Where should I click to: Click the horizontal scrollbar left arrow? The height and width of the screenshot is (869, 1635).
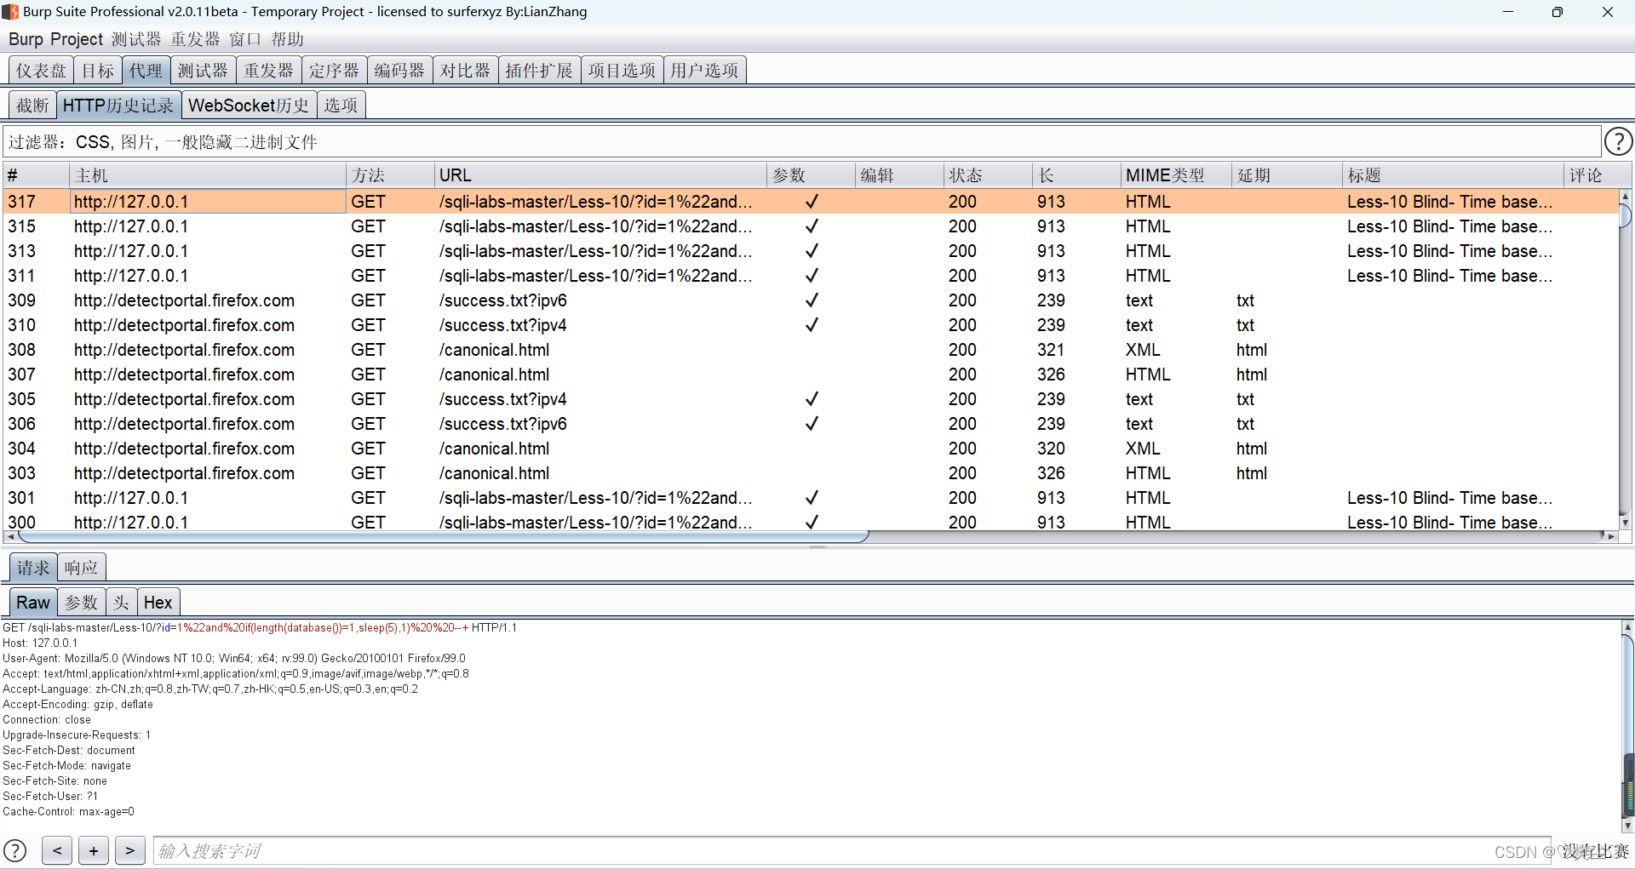click(x=10, y=536)
